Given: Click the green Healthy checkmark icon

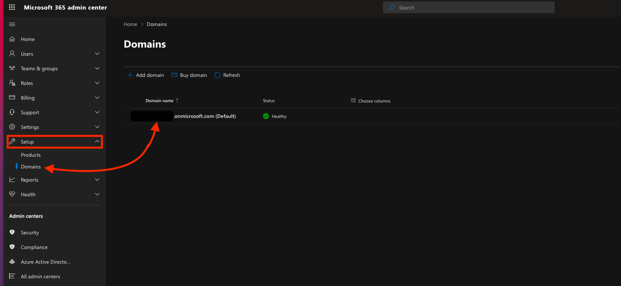Looking at the screenshot, I should point(266,116).
